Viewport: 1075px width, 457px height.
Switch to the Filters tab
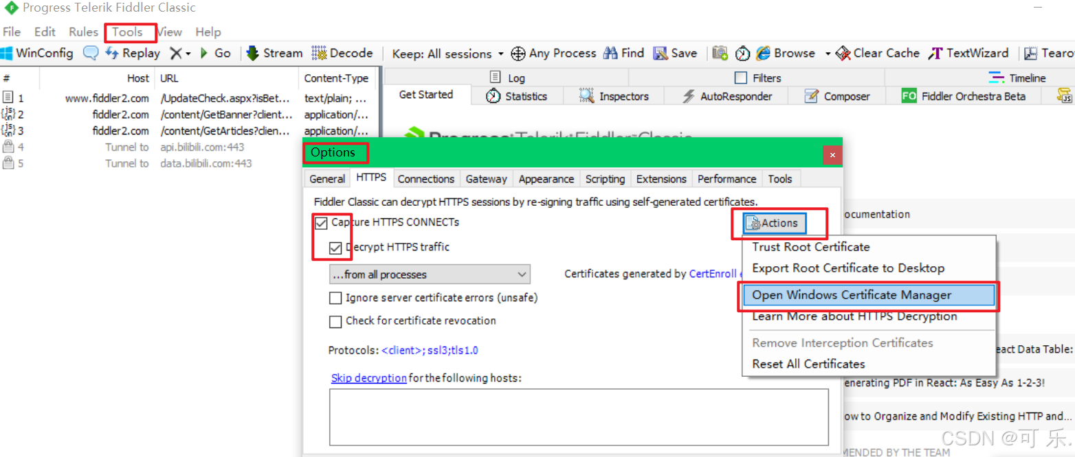point(758,78)
